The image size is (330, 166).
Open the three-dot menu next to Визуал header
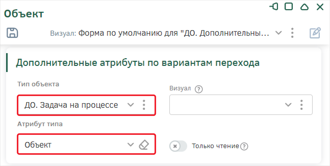(292, 33)
